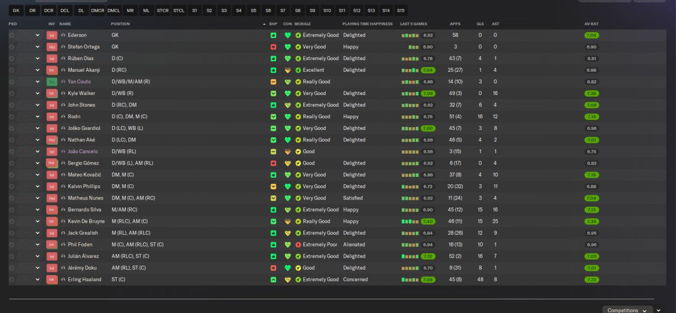This screenshot has width=676, height=313.
Task: Sort by Playing Time Happiness header
Action: 368,24
